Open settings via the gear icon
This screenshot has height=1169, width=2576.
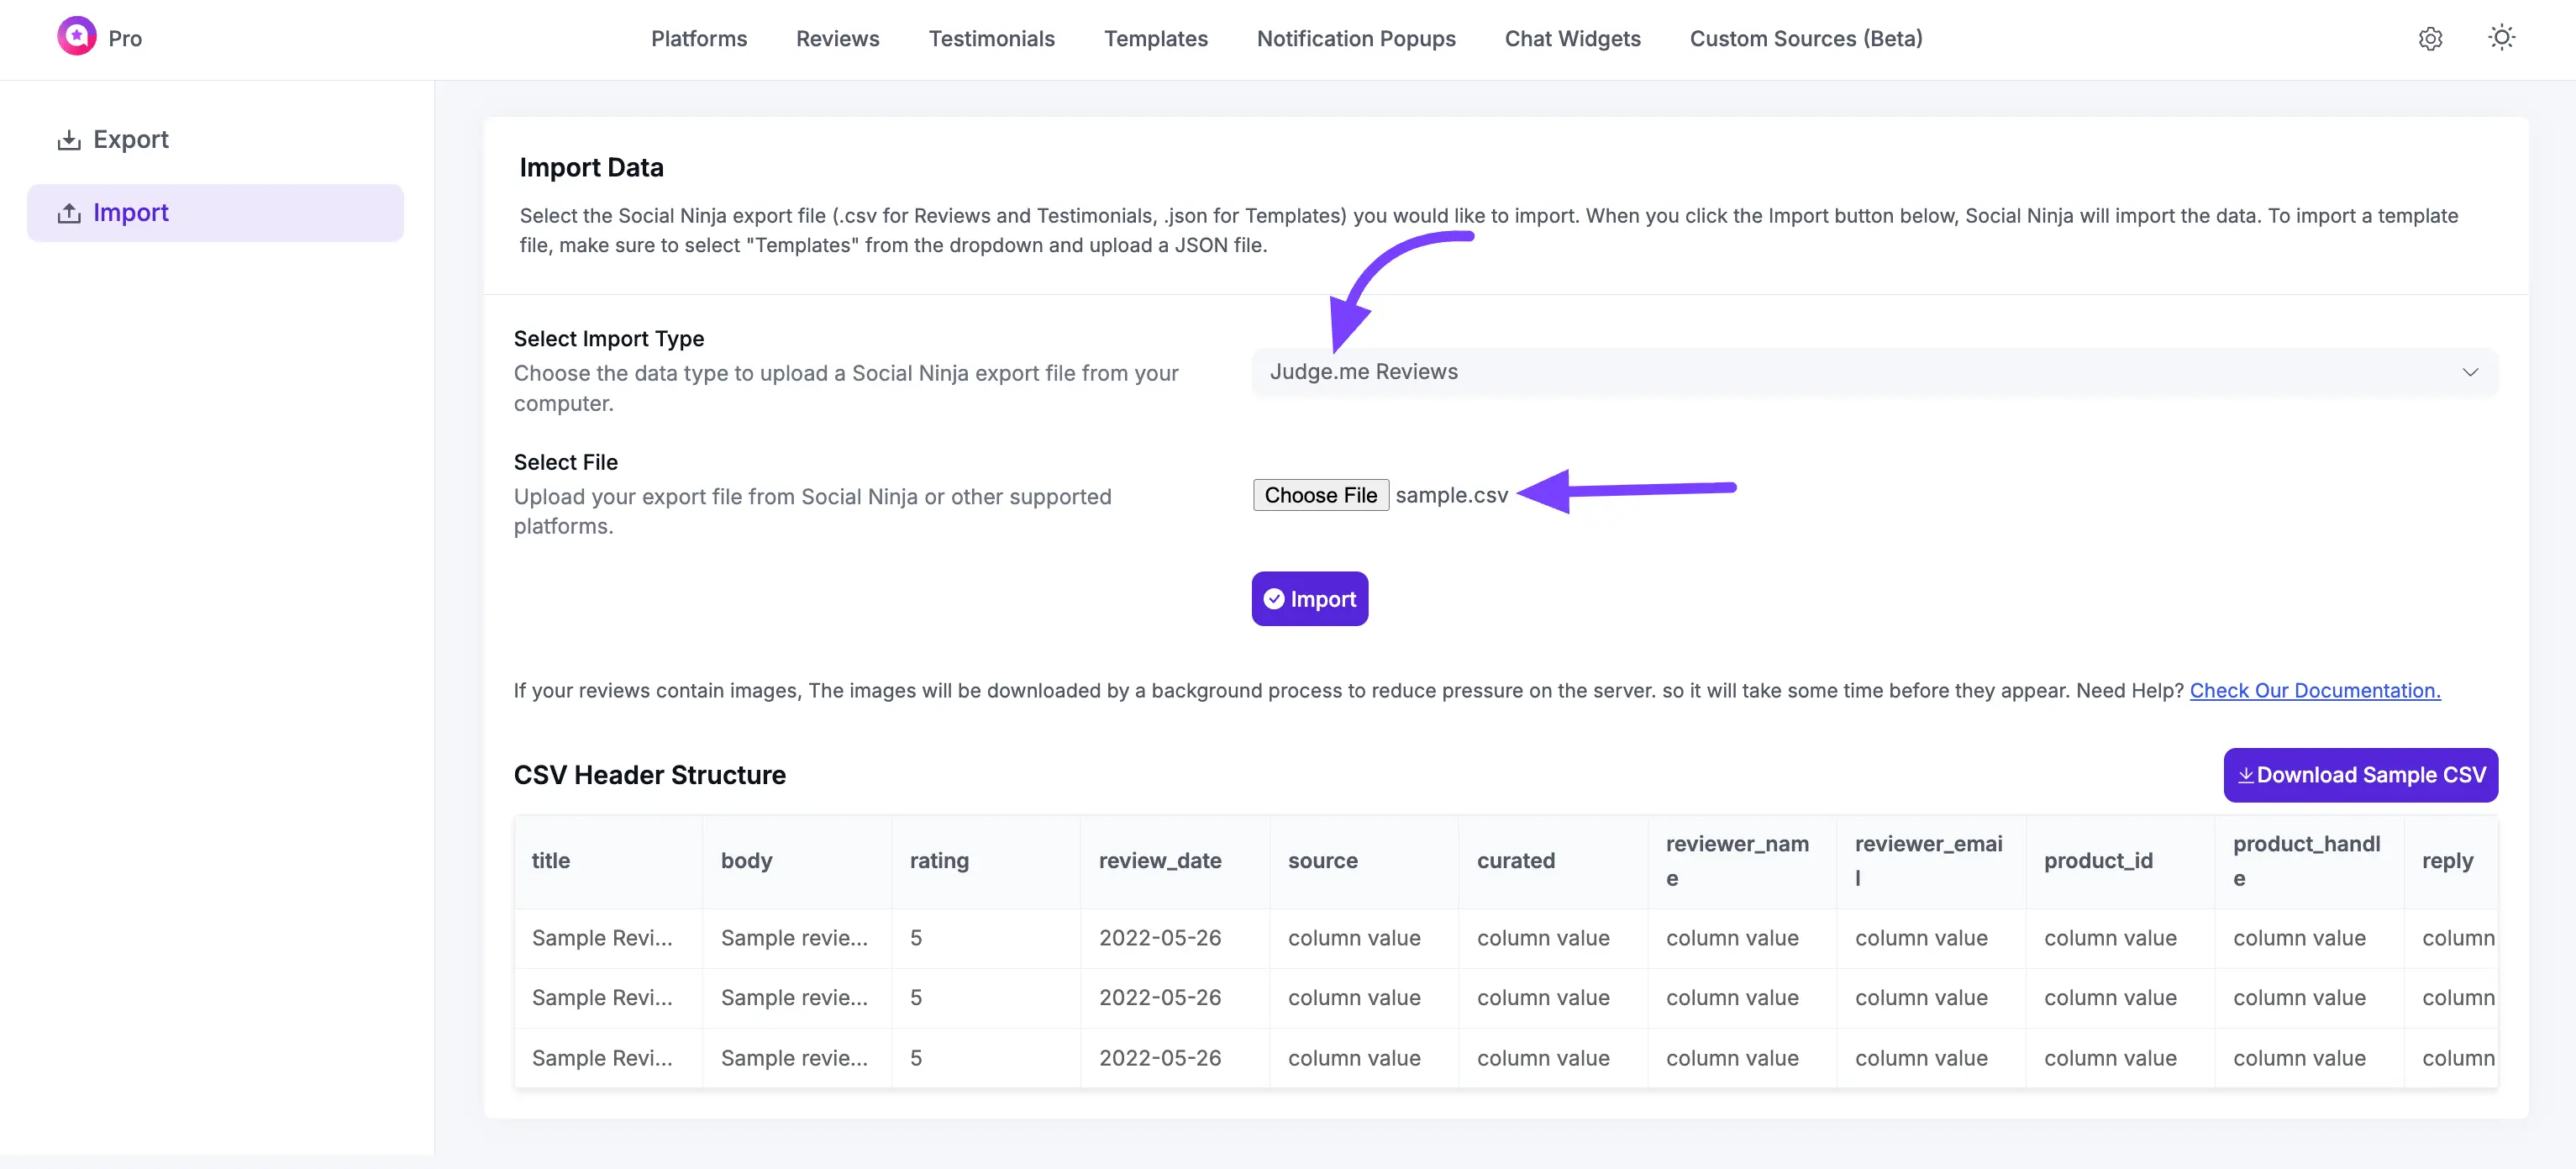pos(2430,38)
